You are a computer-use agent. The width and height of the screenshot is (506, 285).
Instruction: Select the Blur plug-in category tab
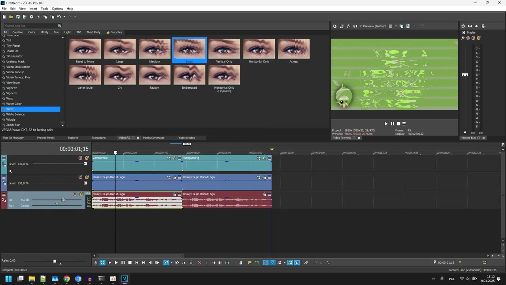57,32
